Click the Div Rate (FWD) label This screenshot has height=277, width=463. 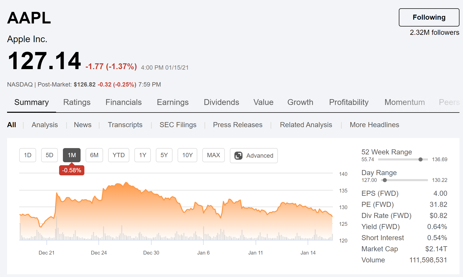tap(386, 216)
